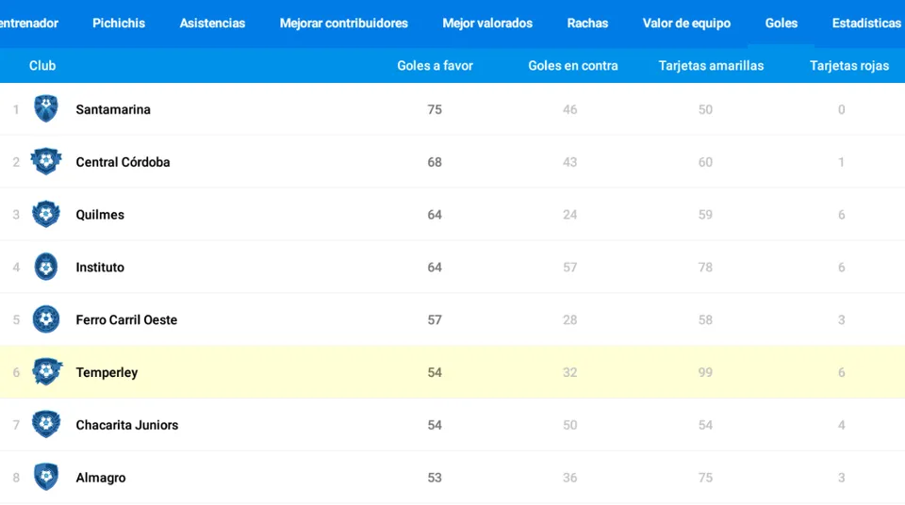Click rank number 1 beside Santamarina
Viewport: 905px width, 505px height.
click(16, 109)
